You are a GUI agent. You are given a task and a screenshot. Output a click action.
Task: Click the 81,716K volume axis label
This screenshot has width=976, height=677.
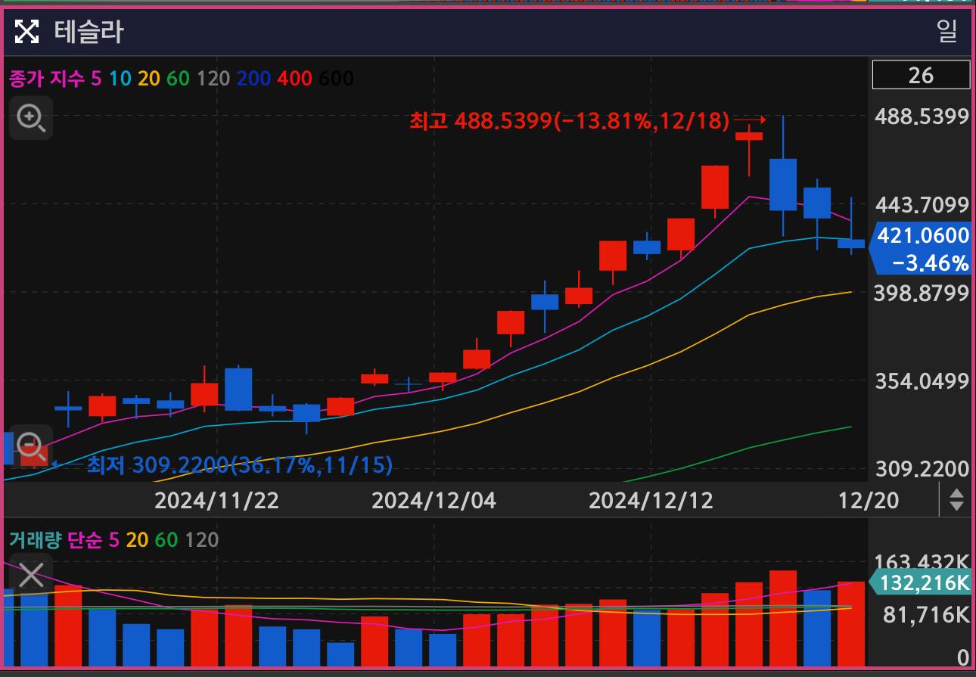point(926,614)
